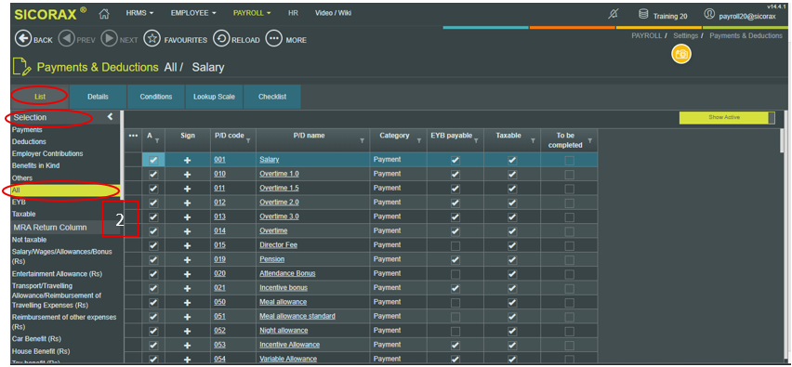
Task: Open filter for P/D name column
Action: [362, 141]
